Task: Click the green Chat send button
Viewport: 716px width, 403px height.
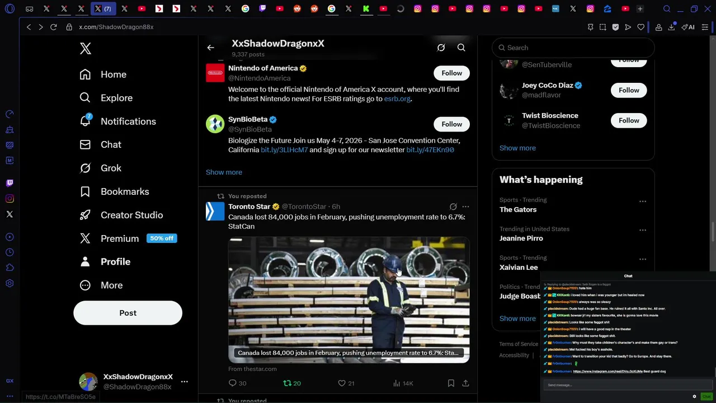Action: pyautogui.click(x=706, y=396)
